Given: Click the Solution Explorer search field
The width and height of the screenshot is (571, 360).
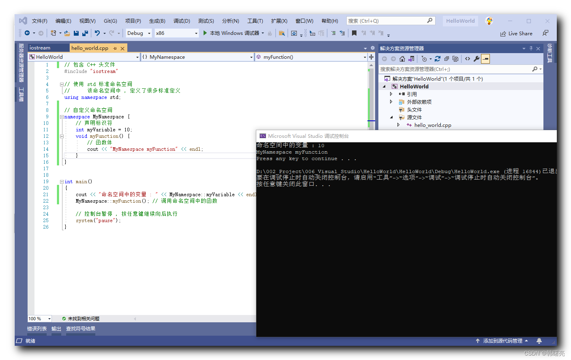Looking at the screenshot, I should (x=460, y=69).
